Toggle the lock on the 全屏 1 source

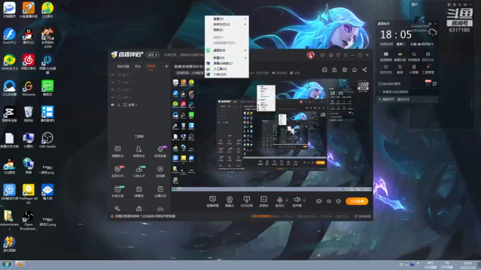[x=118, y=104]
